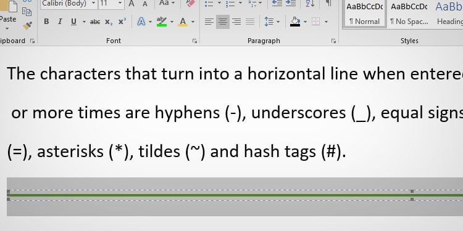The width and height of the screenshot is (463, 231).
Task: Toggle Subscript formatting
Action: [109, 22]
